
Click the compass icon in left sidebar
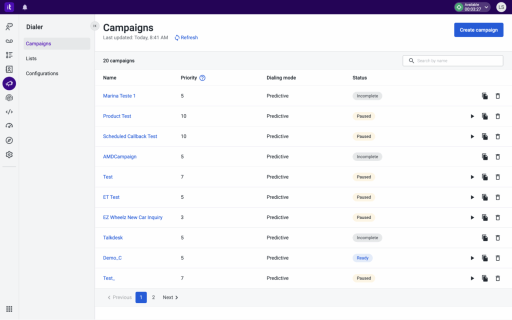(9, 140)
